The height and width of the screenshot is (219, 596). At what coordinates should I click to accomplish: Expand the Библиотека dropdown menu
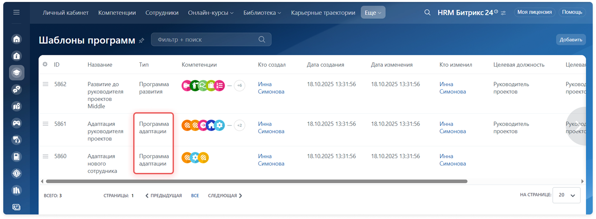coord(262,13)
